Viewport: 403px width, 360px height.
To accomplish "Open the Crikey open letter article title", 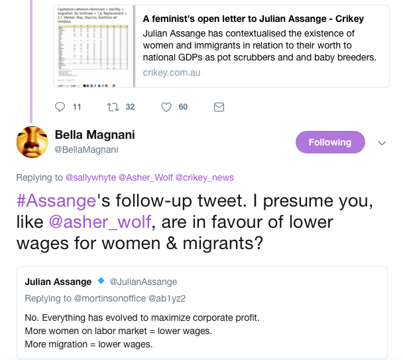I will (x=253, y=19).
